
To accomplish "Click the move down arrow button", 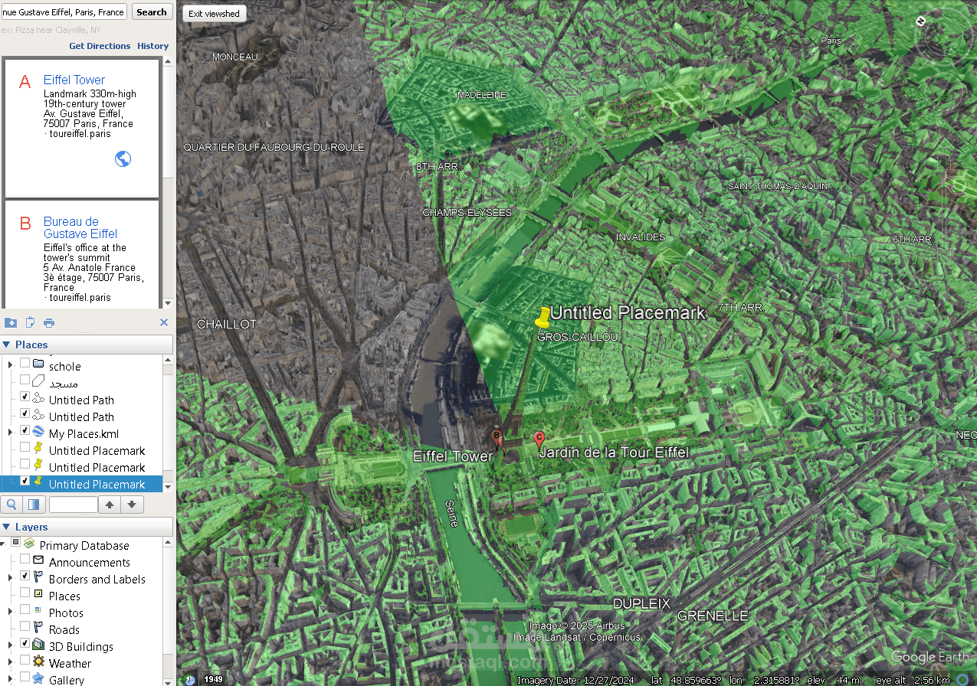I will tap(131, 505).
